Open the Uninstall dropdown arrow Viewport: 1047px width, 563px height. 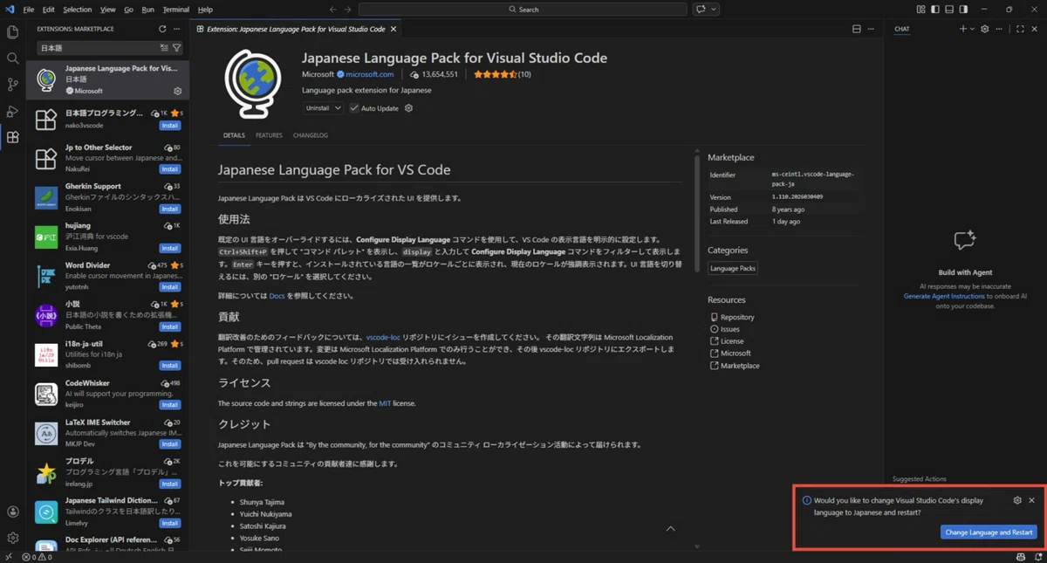338,108
